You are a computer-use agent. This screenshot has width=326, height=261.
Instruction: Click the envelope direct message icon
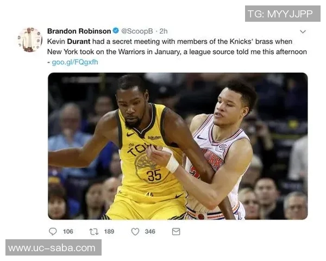tap(176, 232)
